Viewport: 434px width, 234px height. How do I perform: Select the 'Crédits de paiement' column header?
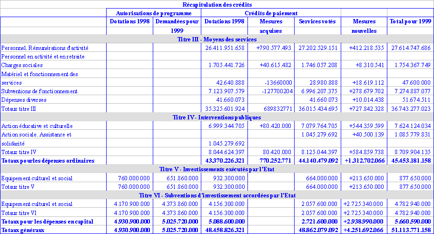271,13
